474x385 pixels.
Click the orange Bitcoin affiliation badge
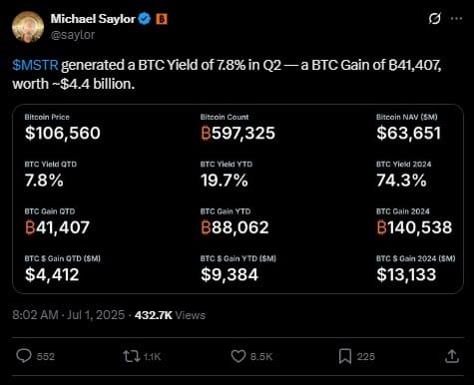(x=162, y=19)
